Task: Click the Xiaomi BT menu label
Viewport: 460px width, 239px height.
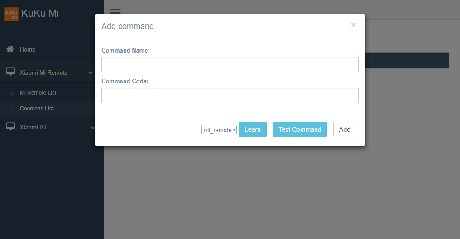Action: click(33, 127)
